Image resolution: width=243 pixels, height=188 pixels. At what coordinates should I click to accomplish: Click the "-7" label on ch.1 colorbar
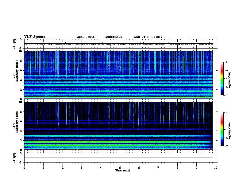[226, 95]
